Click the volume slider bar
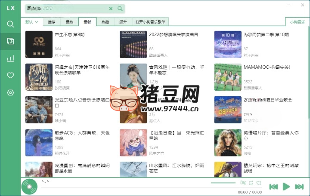310x196 pixels. point(223,183)
